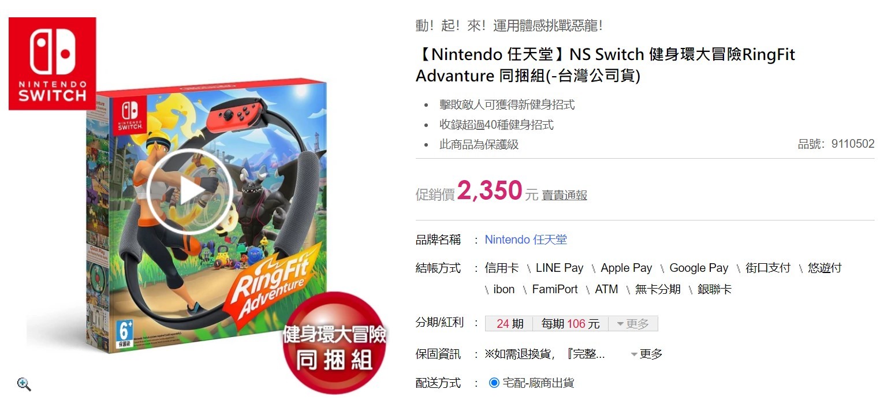
Task: Select the 宅配-廠商出貨 delivery radio button
Action: (494, 383)
